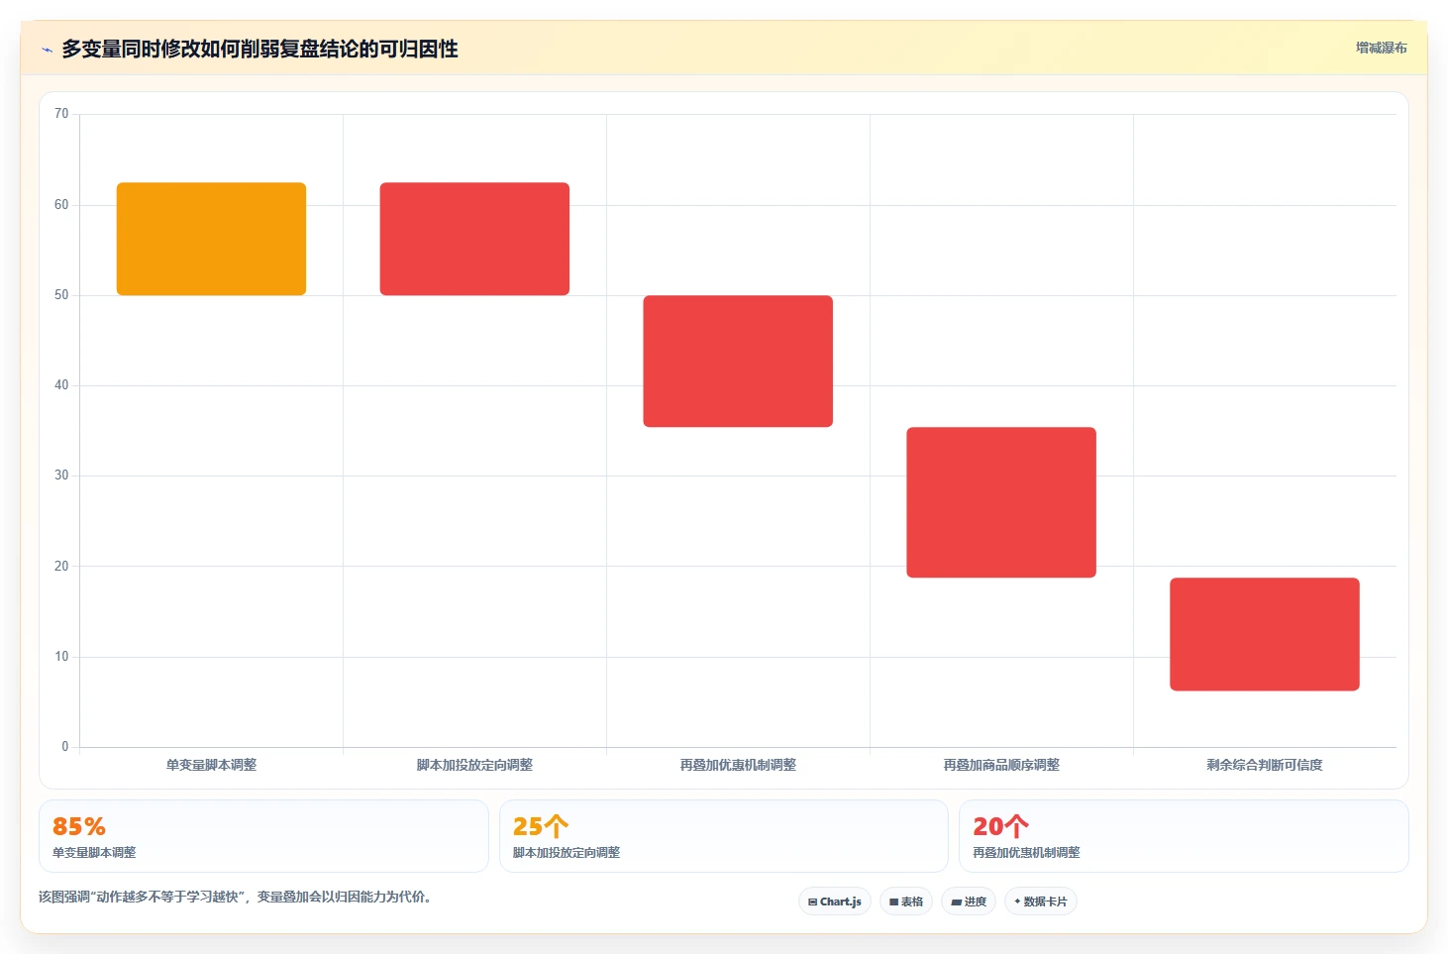Click the Chart.js chip
This screenshot has height=954, width=1448.
[x=835, y=901]
